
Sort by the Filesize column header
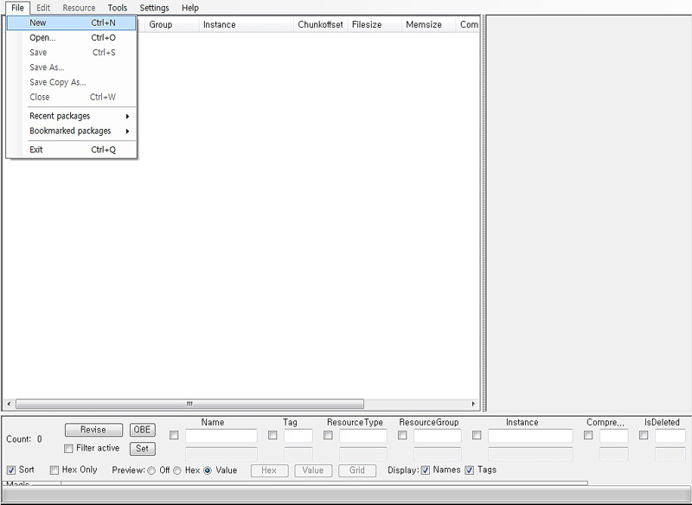(x=375, y=25)
